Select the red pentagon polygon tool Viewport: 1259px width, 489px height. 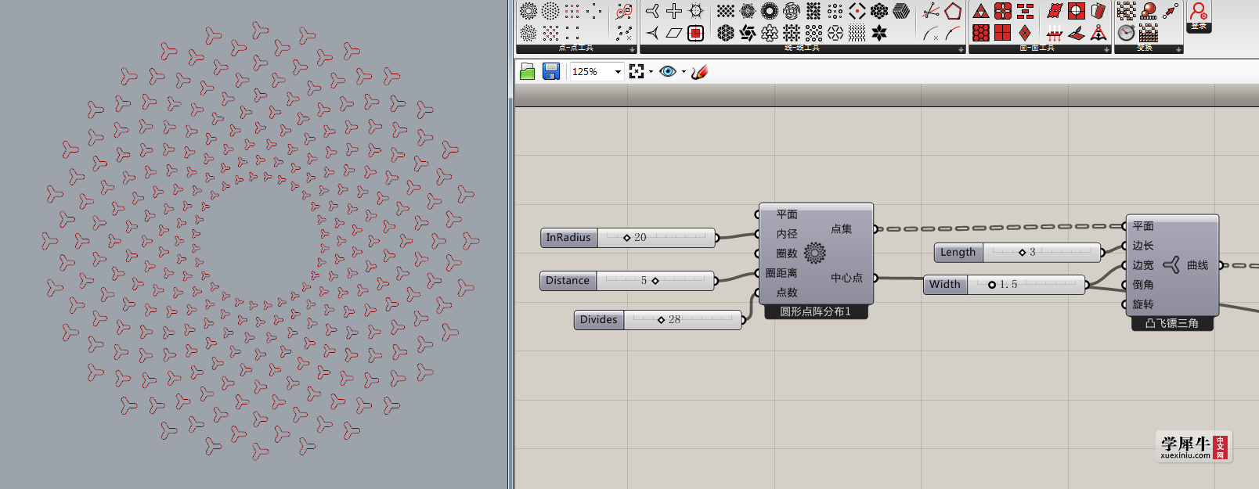point(953,11)
